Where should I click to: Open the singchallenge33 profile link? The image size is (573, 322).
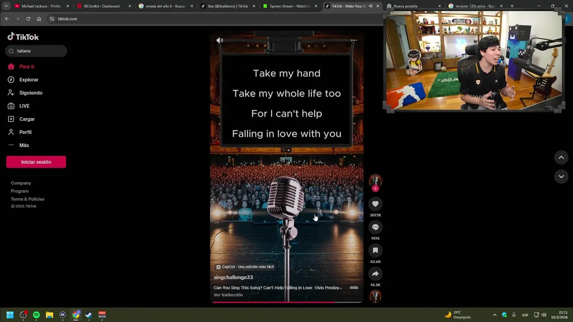coord(233,277)
